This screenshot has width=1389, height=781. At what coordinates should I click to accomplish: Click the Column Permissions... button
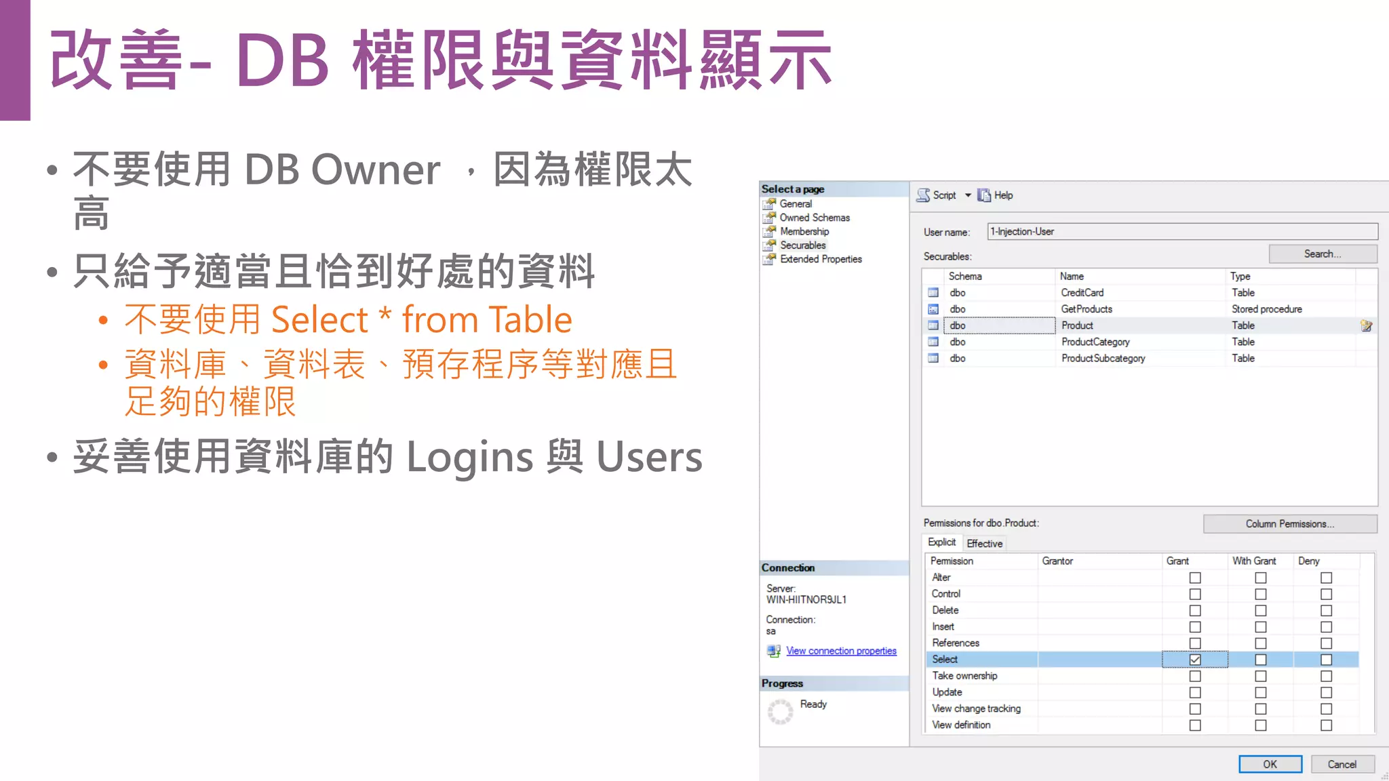click(1289, 524)
